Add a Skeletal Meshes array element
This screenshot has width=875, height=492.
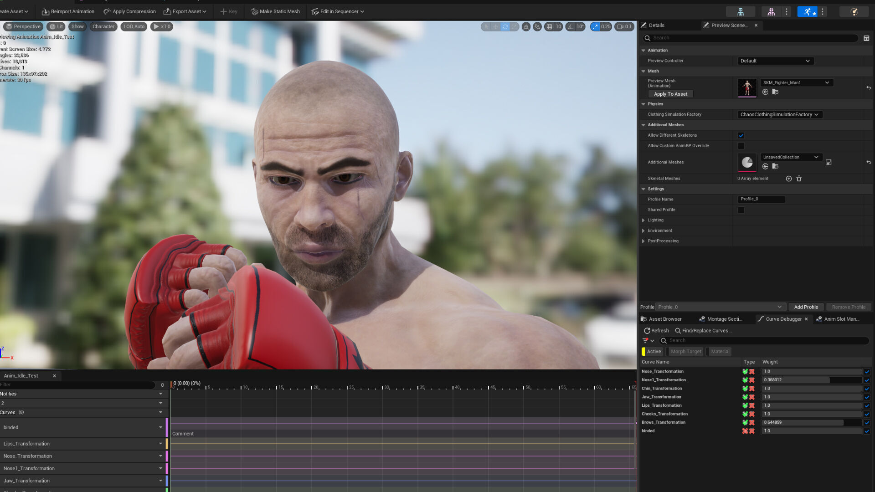[789, 179]
